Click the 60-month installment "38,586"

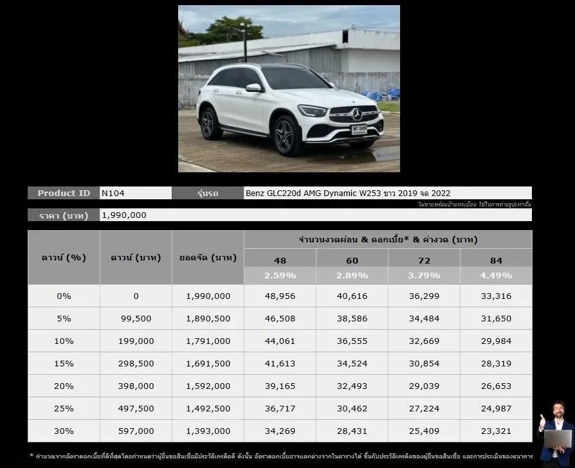352,318
